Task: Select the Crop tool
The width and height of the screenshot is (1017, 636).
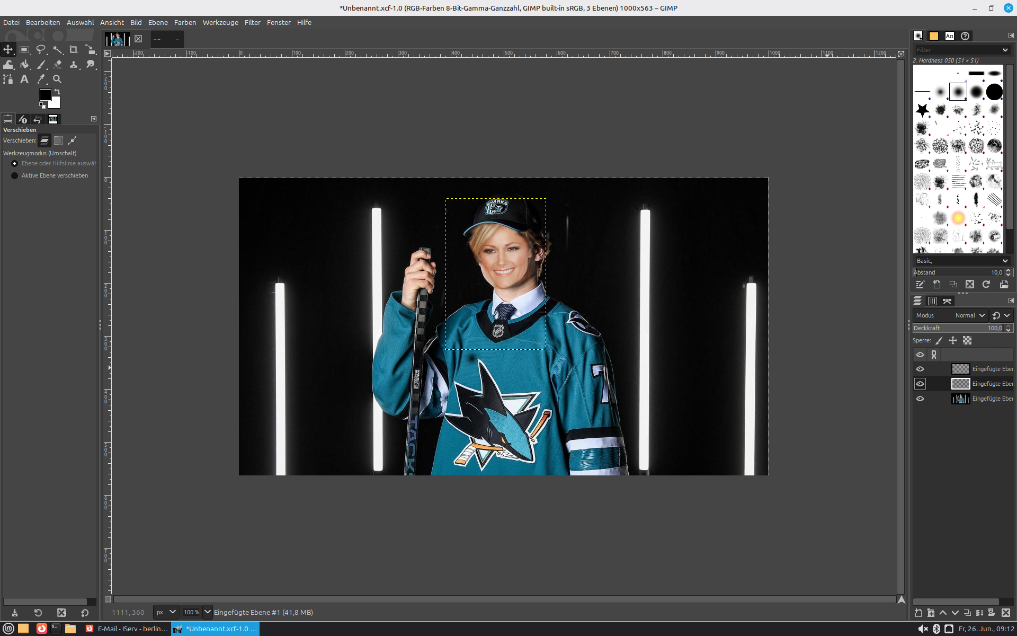Action: point(74,49)
